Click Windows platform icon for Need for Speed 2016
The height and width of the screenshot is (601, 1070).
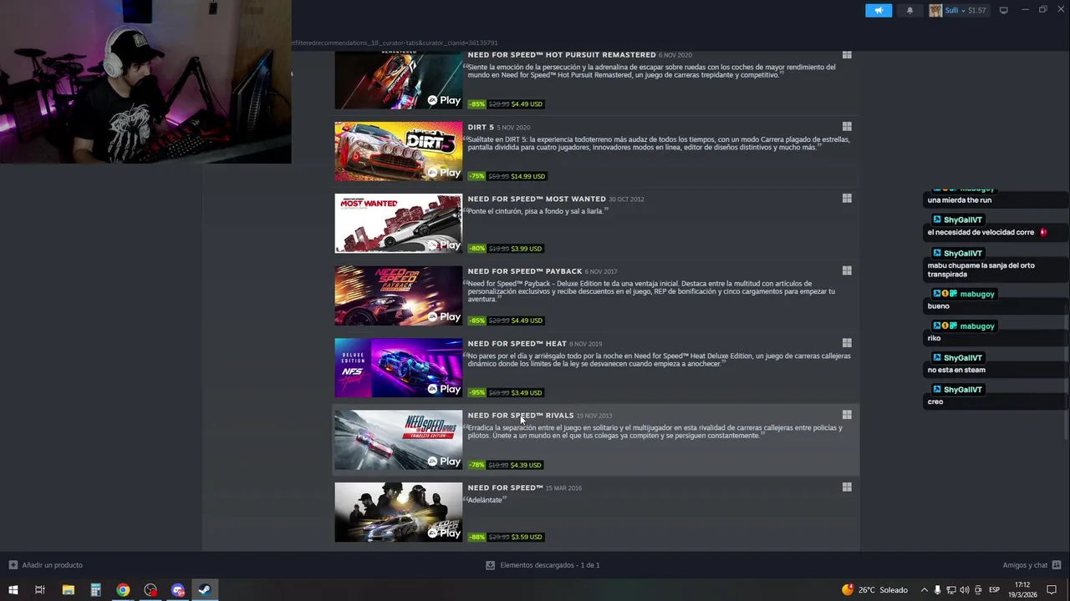coord(847,487)
